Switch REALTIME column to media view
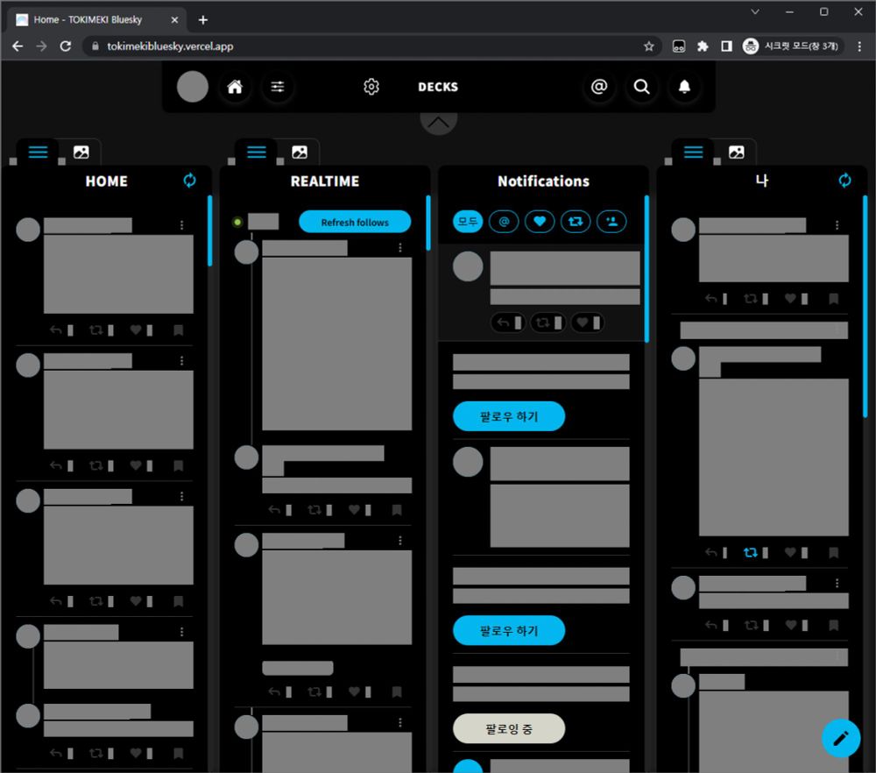 300,152
